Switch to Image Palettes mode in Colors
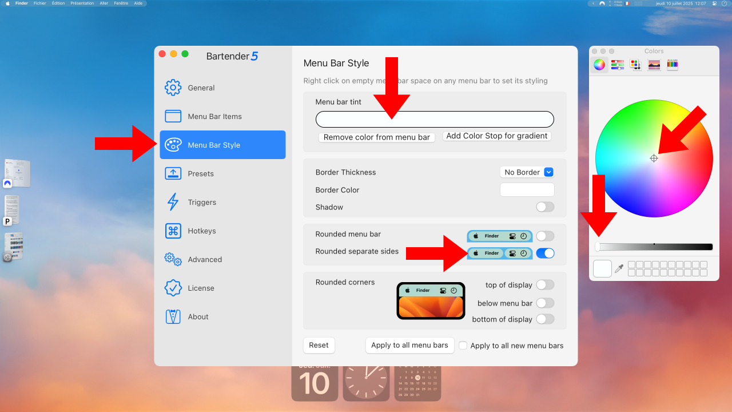This screenshot has width=732, height=412. 654,65
